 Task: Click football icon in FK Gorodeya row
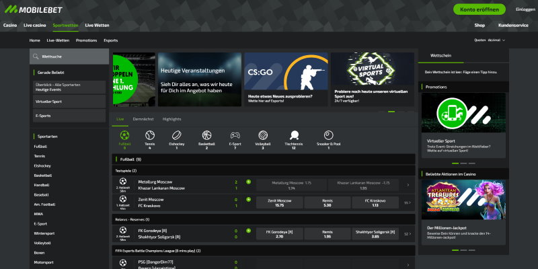coord(123,230)
